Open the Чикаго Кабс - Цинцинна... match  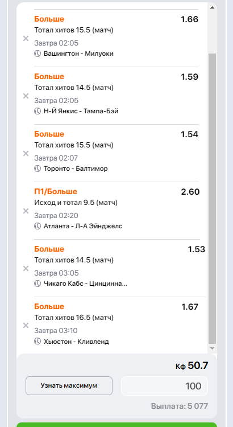85,284
